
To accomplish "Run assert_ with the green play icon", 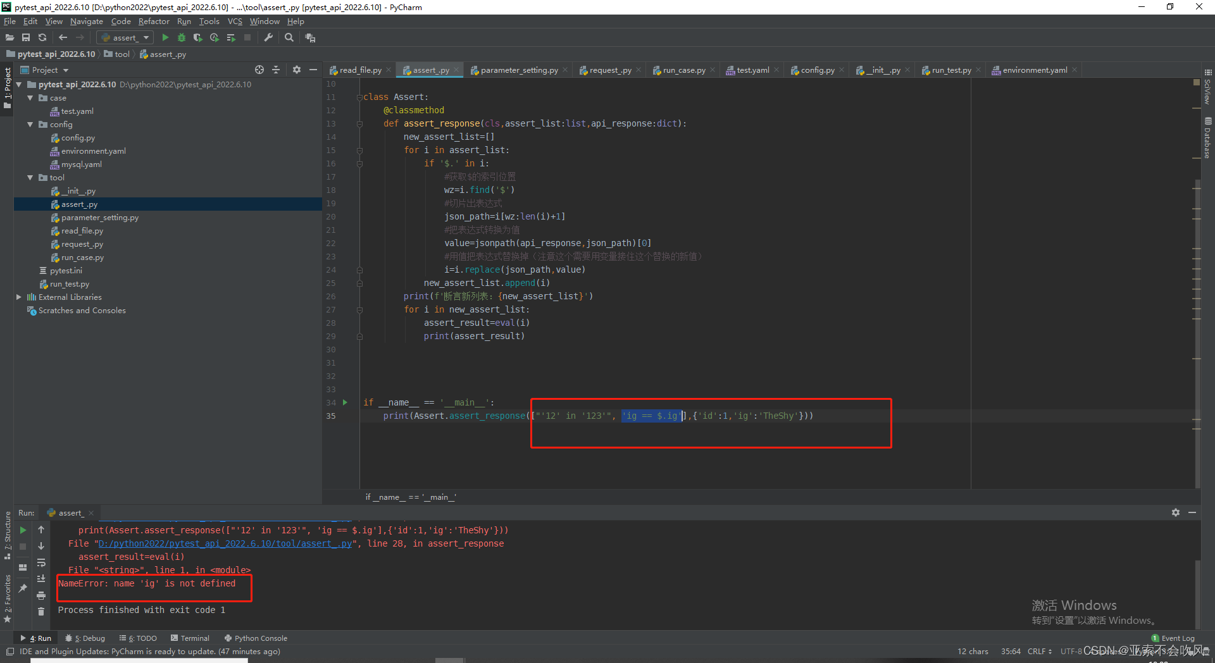I will [165, 38].
